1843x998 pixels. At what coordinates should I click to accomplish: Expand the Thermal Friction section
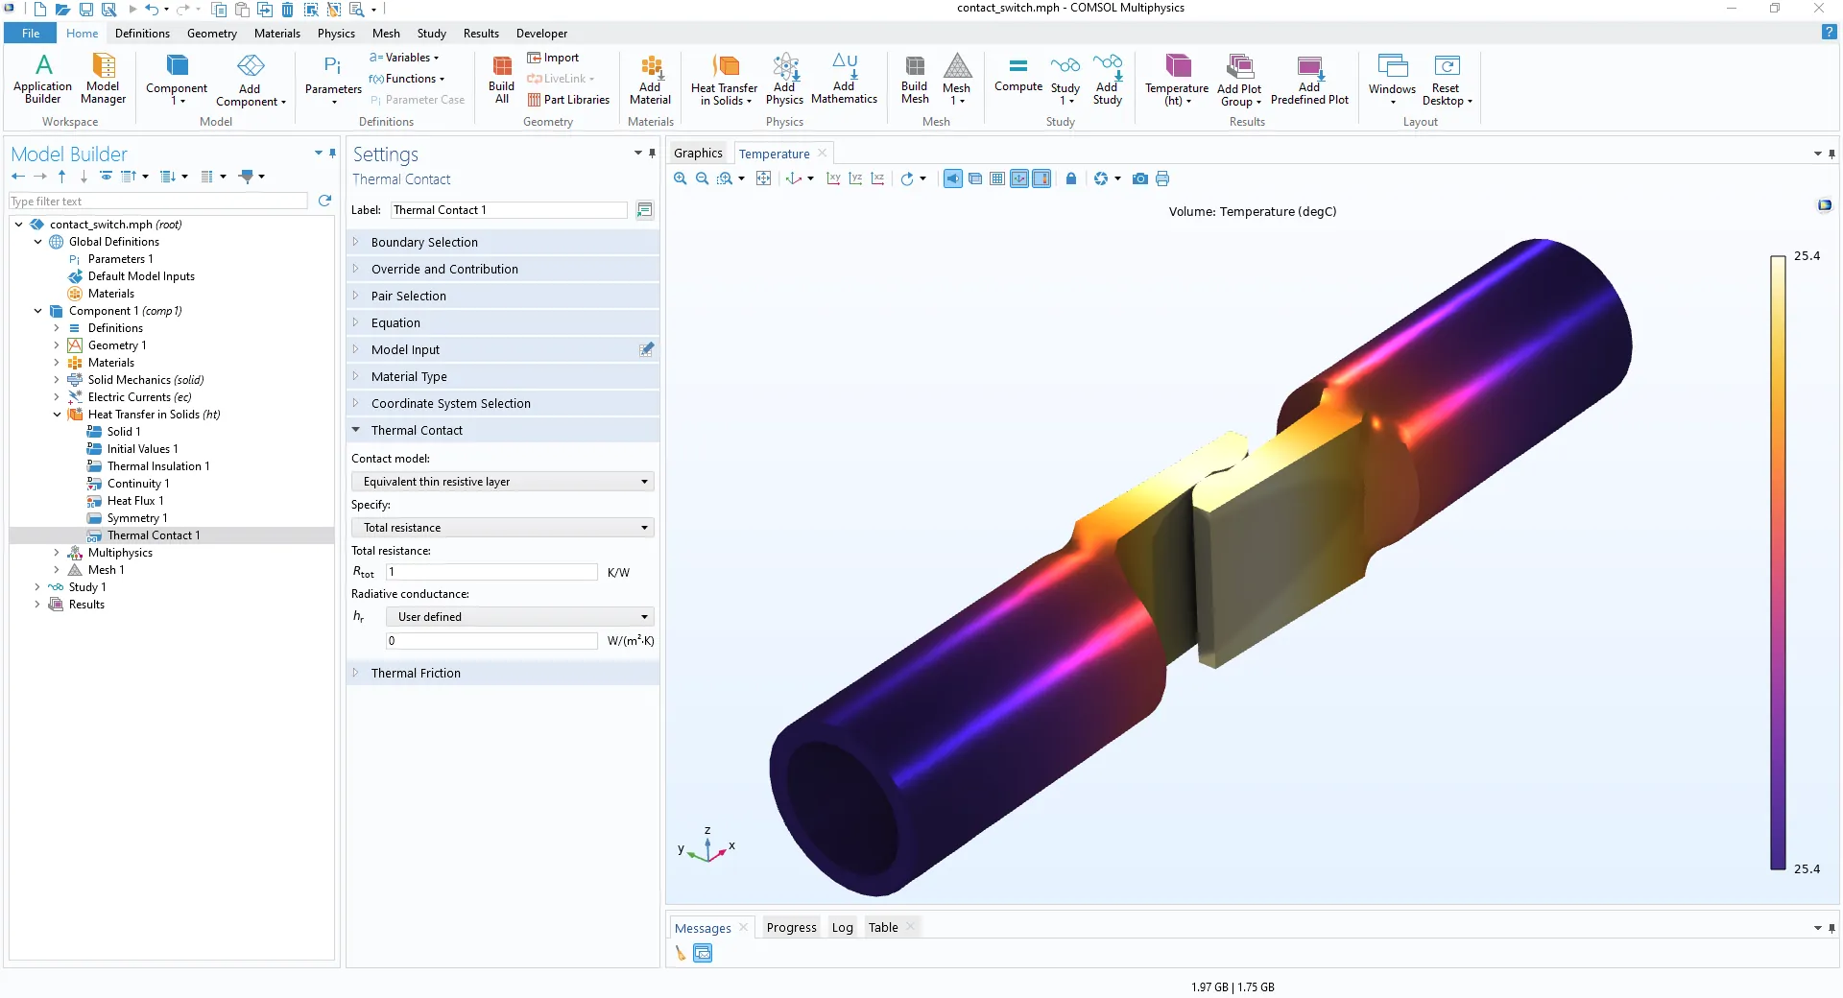tap(416, 674)
